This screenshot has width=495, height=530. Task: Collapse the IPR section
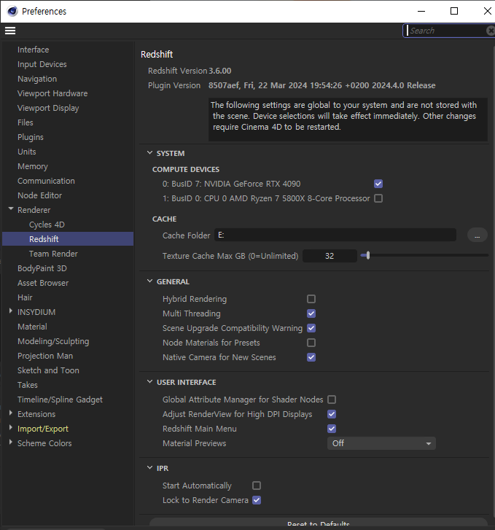149,468
